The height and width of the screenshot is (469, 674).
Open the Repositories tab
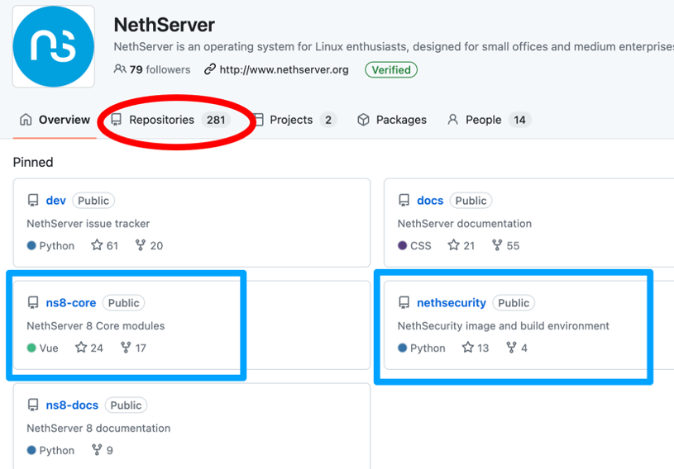(x=170, y=120)
